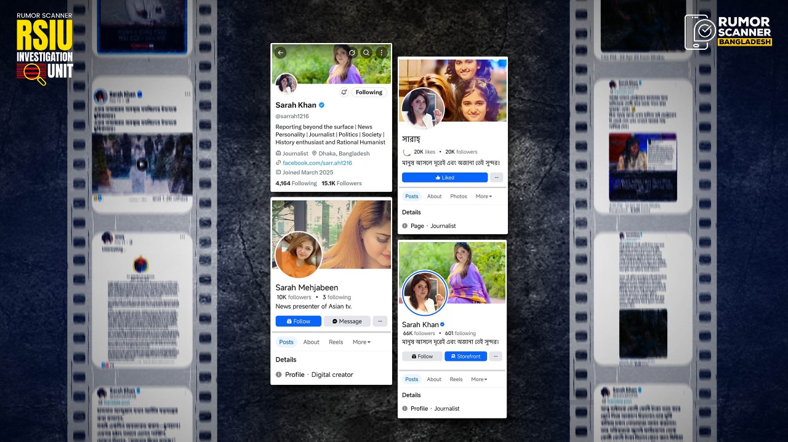Screen dimensions: 788x442
Task: Open the three-dot menu on the Twitter profile header
Action: [382, 53]
